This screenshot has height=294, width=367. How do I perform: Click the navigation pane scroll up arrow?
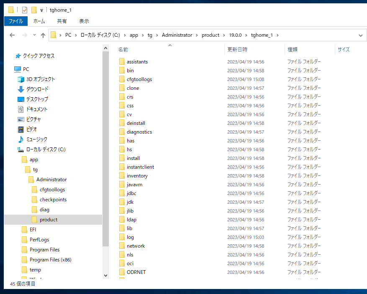point(105,48)
